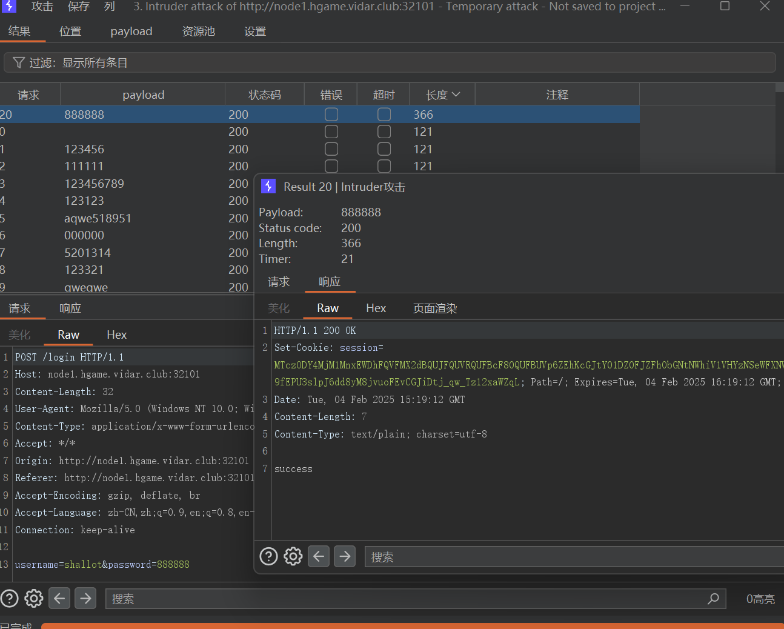Select the lower-left Raw view tab
This screenshot has width=784, height=629.
pyautogui.click(x=68, y=335)
